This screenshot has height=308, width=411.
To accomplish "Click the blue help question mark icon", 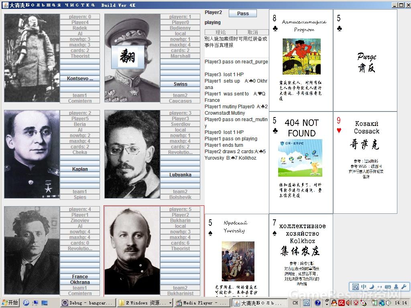I will [317, 303].
